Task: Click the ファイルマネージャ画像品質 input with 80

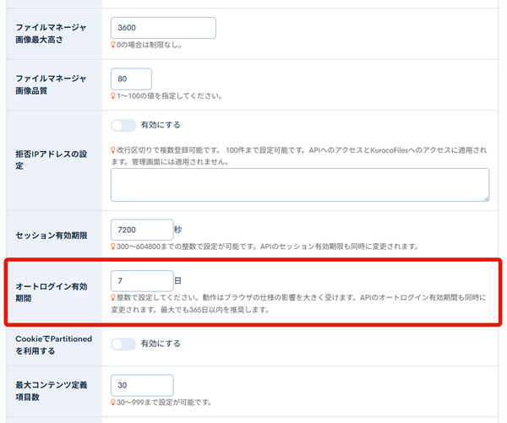Action: click(x=131, y=79)
